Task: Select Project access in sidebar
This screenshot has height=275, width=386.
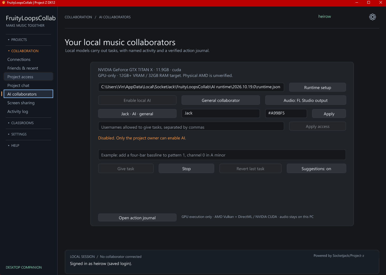Action: (x=28, y=77)
